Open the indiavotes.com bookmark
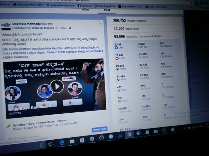209x156 pixels. tap(61, 5)
